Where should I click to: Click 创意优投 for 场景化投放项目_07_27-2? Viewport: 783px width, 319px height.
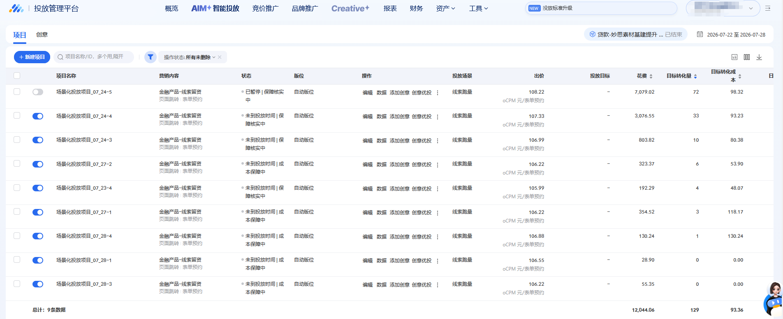(422, 165)
